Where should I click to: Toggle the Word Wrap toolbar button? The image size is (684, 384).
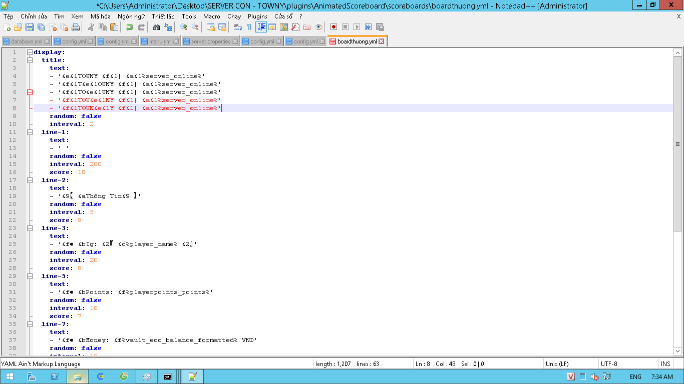(x=238, y=27)
